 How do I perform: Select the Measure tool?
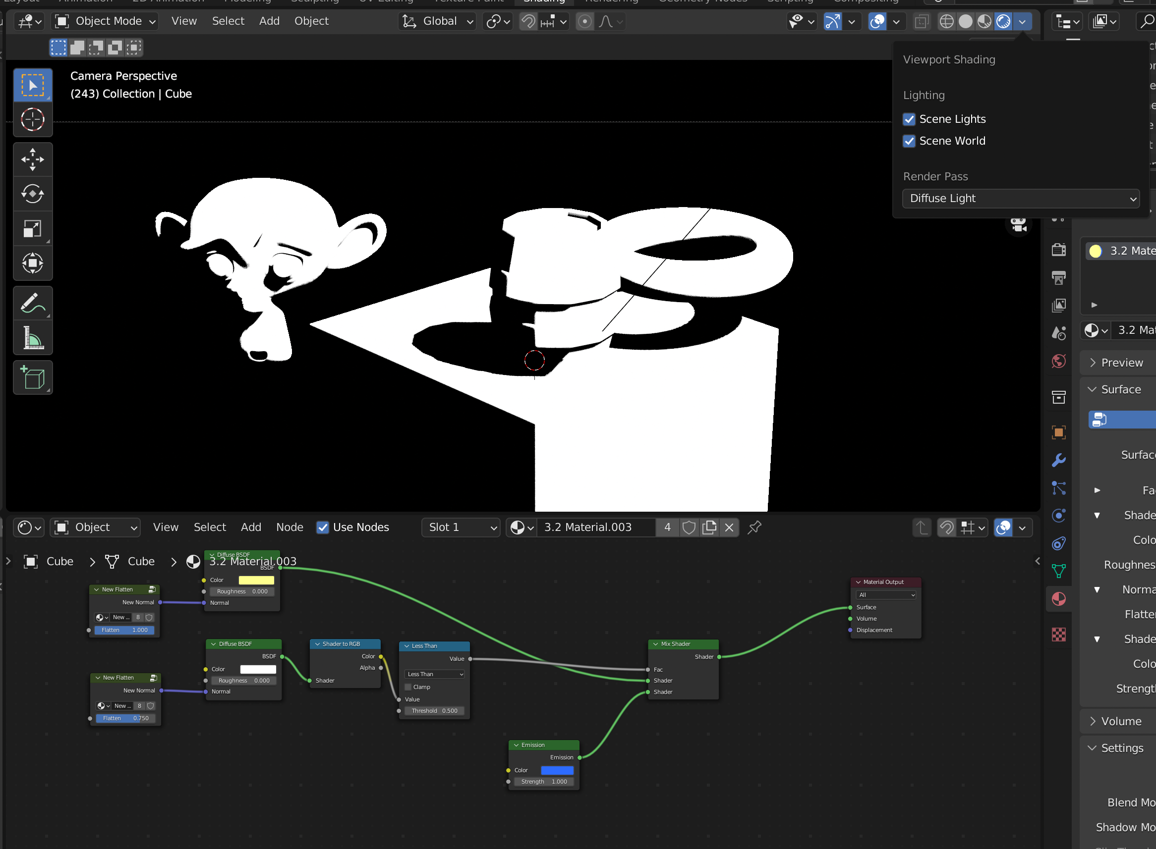[x=32, y=337]
